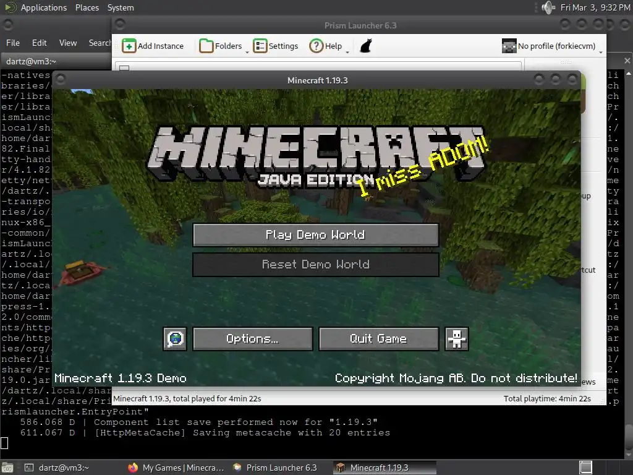Quit Game from Minecraft title screen

coord(379,339)
